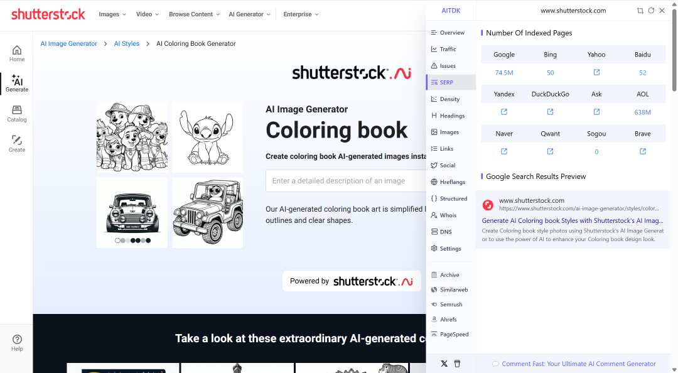Viewport: 678px width, 373px height.
Task: Click the image description input field
Action: (346, 181)
